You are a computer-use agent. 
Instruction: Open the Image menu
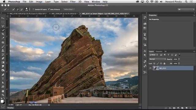[x=39, y=2]
